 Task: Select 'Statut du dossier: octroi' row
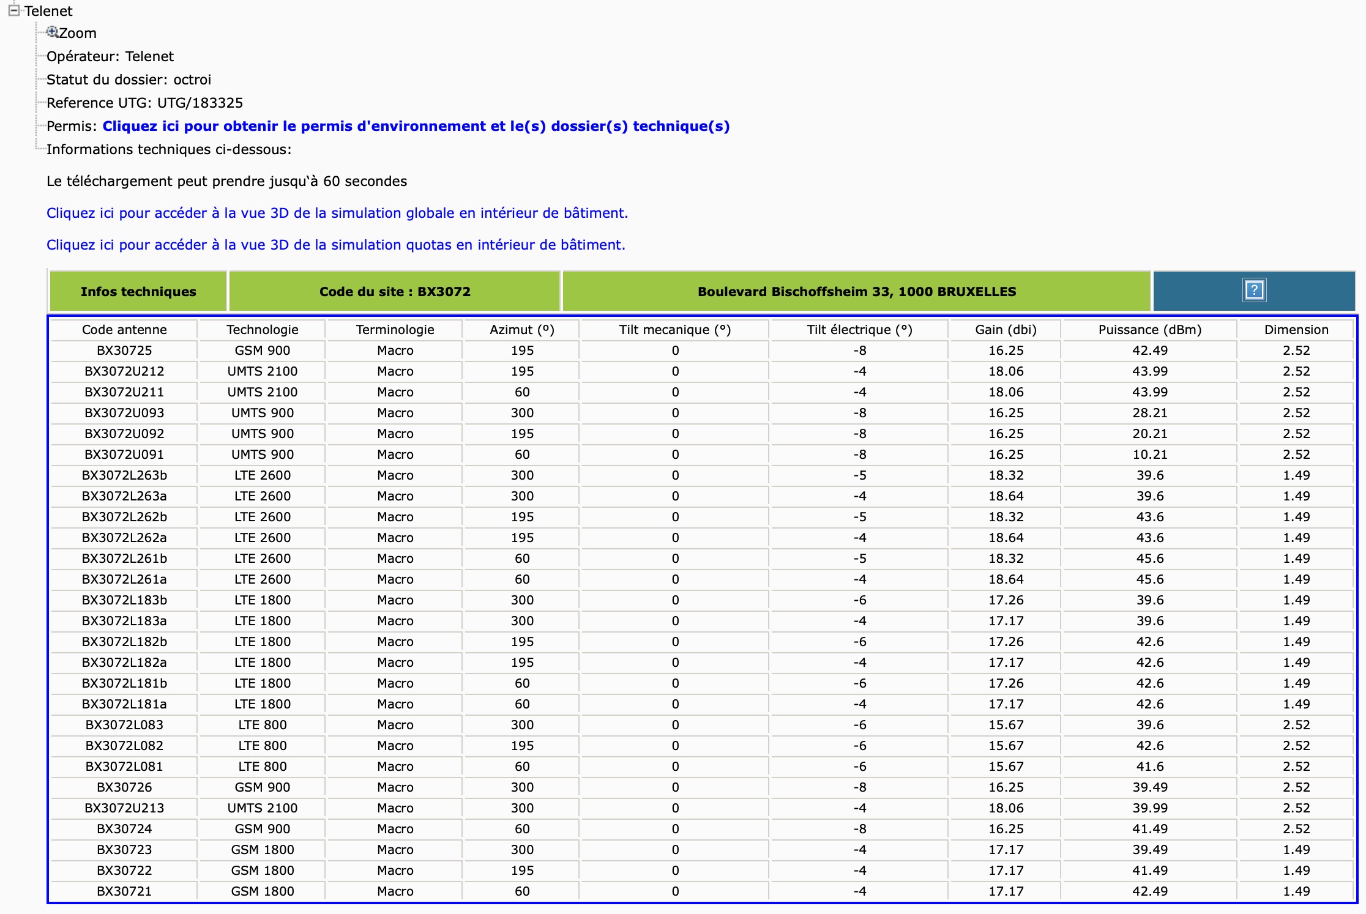pos(129,80)
